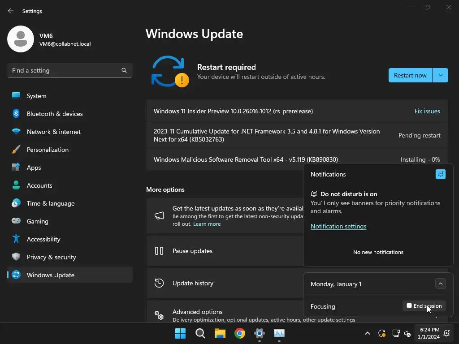This screenshot has height=344, width=459.
Task: Click the Privacy shield icon
Action: (x=16, y=257)
